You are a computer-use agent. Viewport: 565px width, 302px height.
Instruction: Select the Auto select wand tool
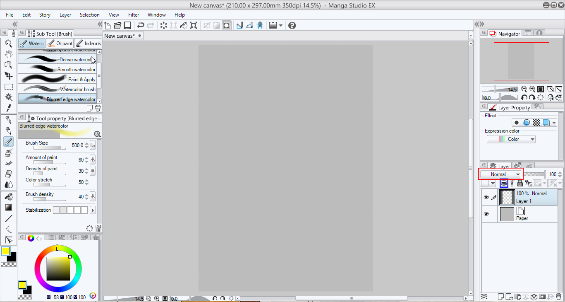pos(8,97)
